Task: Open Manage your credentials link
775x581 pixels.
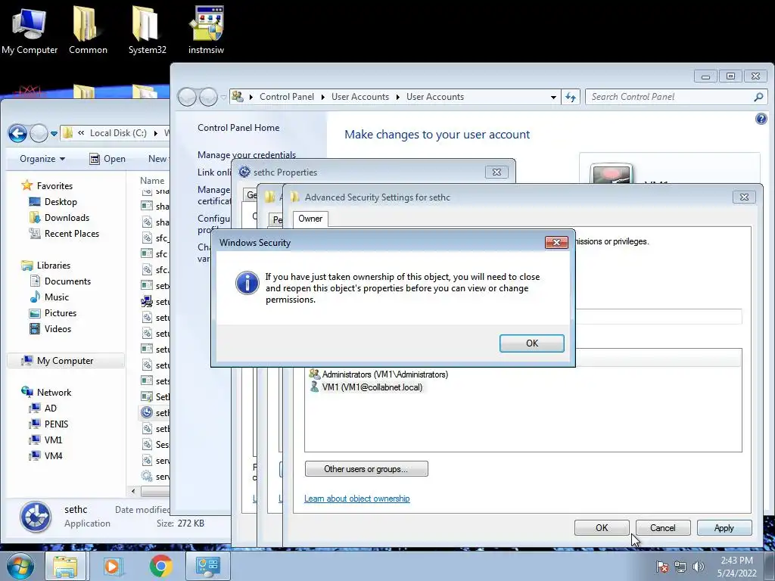Action: [247, 154]
